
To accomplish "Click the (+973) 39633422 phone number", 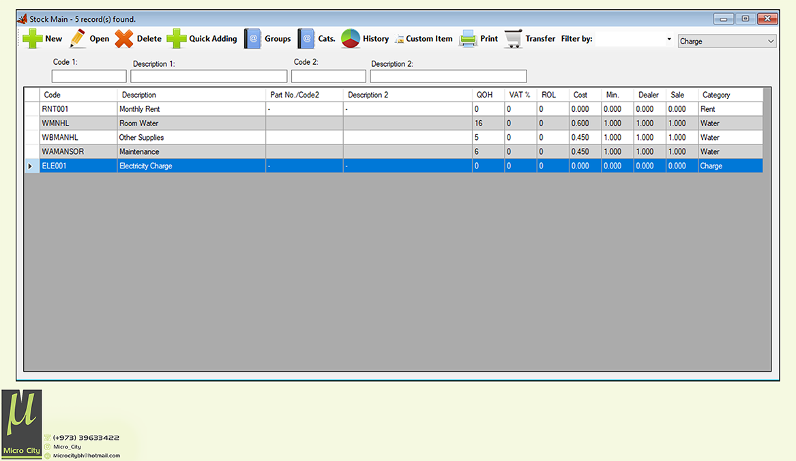I will [87, 438].
